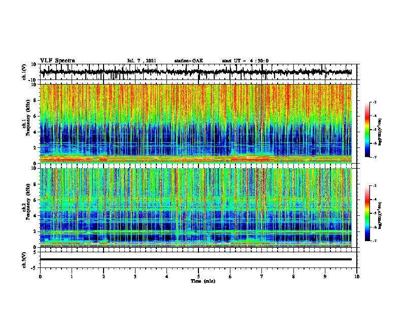Click the ch.1 spectrogram panel
Viewport: 402px width, 310px height.
pyautogui.click(x=196, y=124)
